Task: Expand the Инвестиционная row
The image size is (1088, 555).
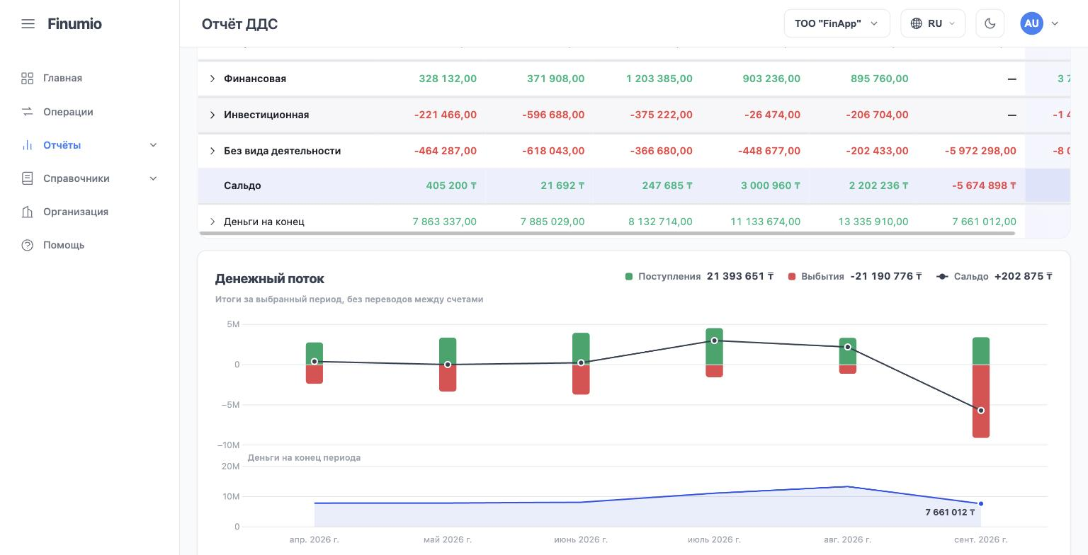Action: [x=212, y=115]
